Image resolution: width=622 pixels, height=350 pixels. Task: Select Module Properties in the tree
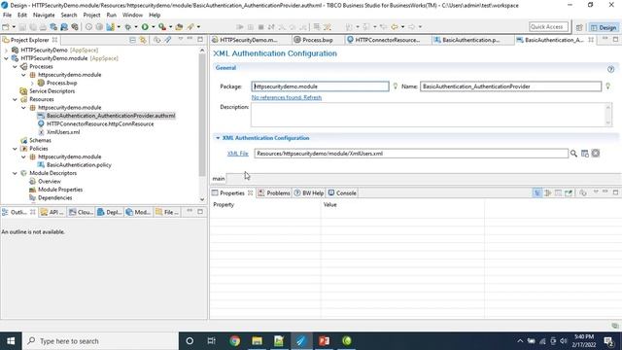click(x=60, y=190)
